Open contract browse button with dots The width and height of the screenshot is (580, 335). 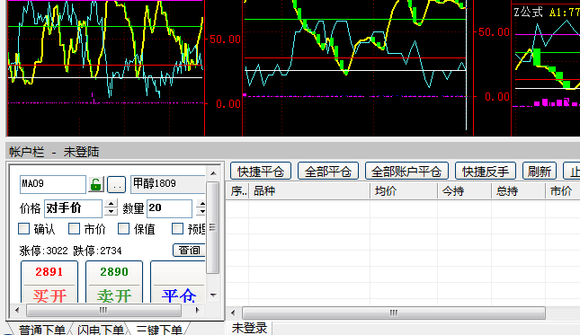(x=117, y=185)
